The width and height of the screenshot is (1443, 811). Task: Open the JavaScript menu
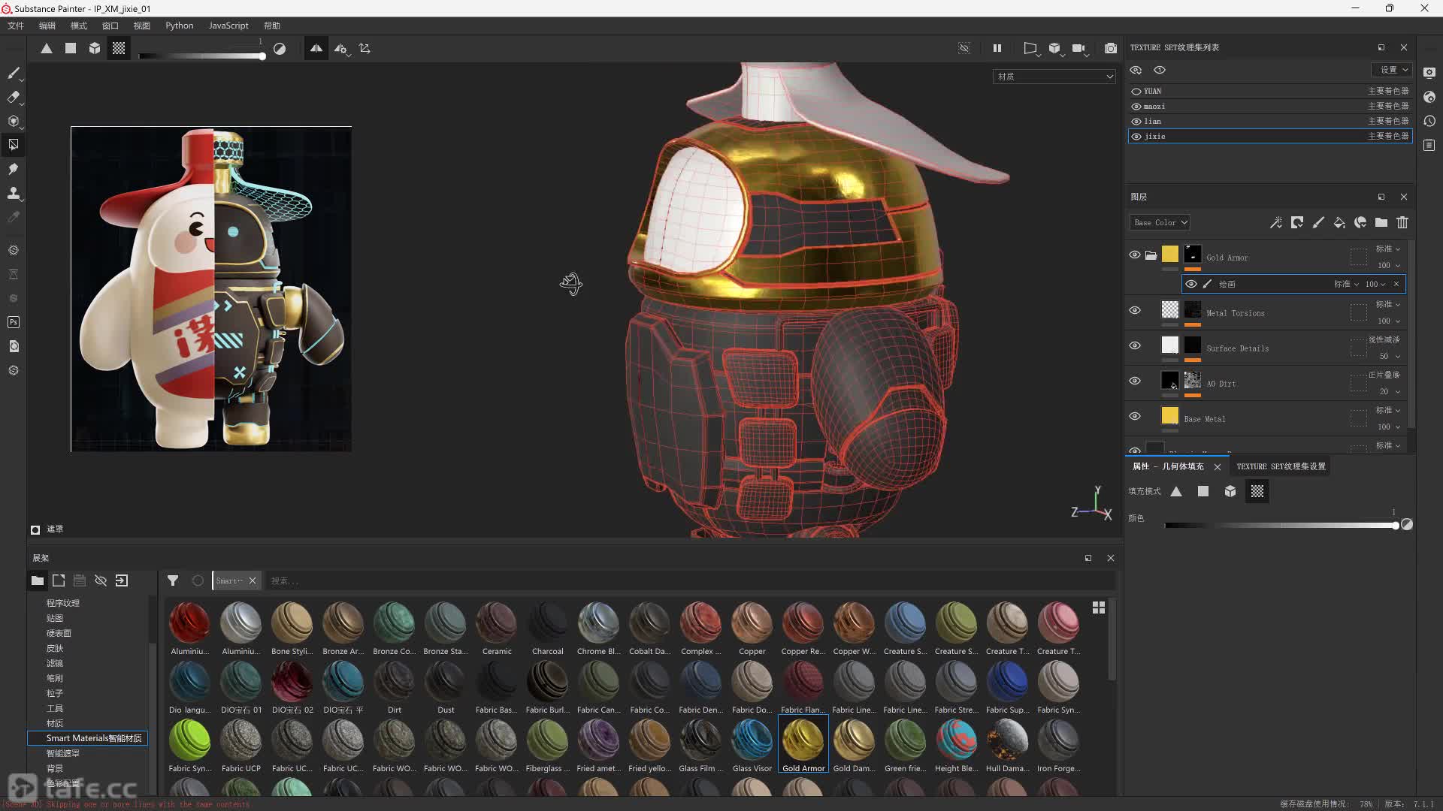228,26
